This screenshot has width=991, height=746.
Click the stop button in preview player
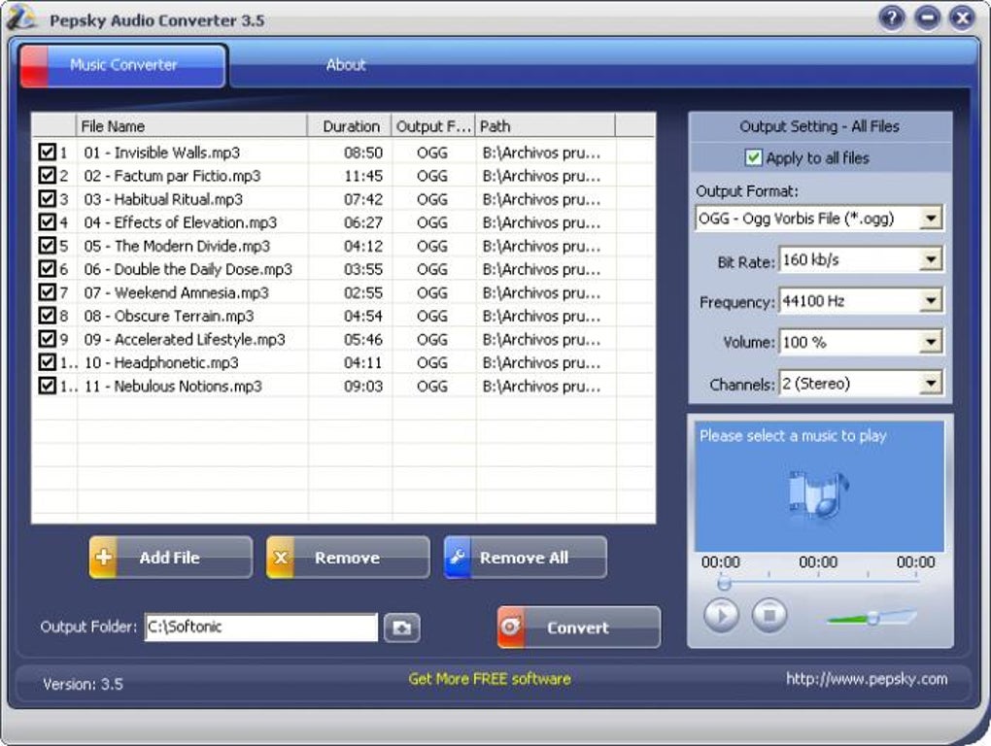(x=769, y=615)
